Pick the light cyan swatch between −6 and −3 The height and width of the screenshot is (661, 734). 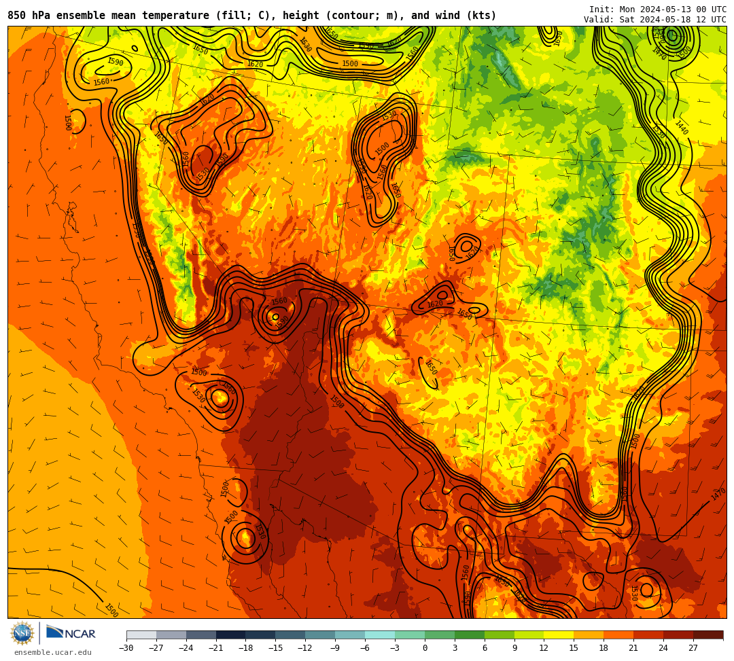pyautogui.click(x=380, y=635)
